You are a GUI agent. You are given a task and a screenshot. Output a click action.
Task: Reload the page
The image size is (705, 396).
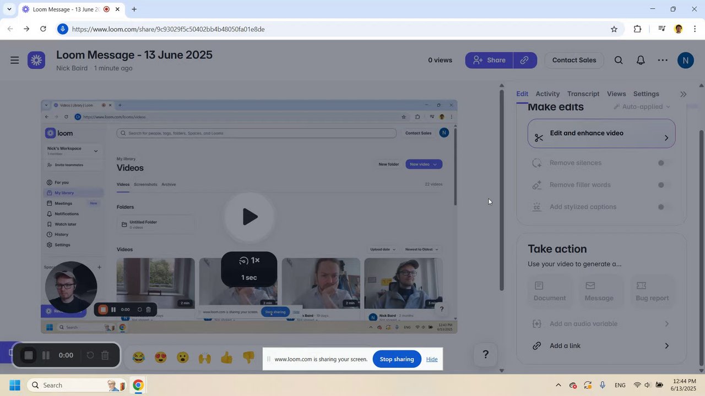(43, 29)
